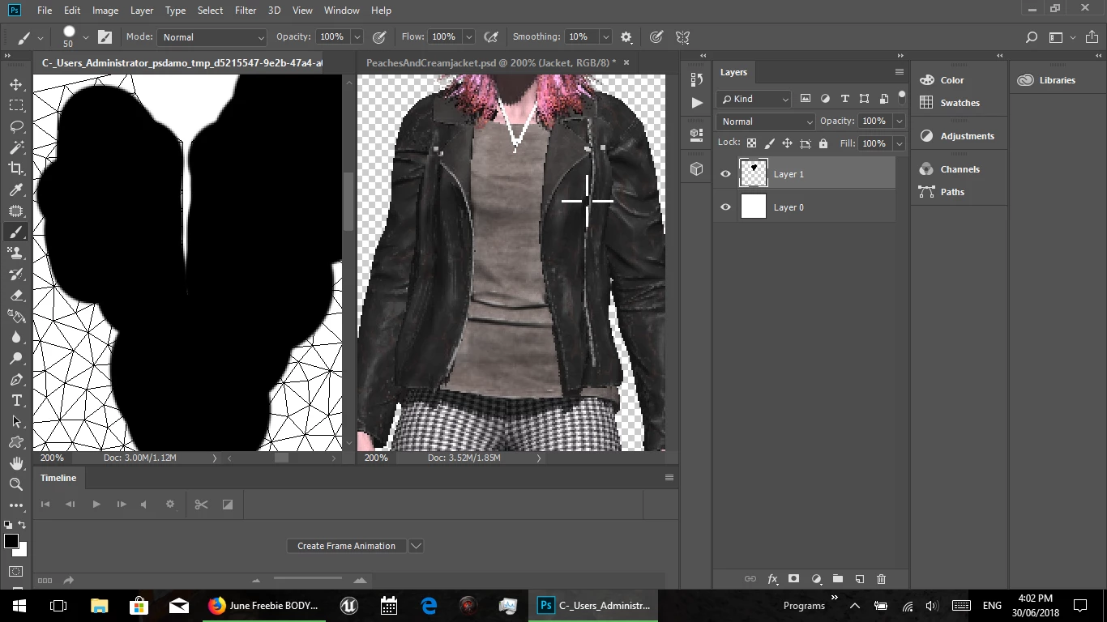This screenshot has height=622, width=1107.
Task: Select the Horizontal Type tool
Action: 16,400
